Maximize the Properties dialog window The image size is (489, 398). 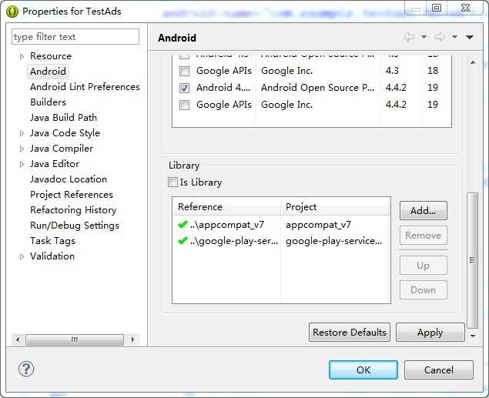pyautogui.click(x=437, y=8)
